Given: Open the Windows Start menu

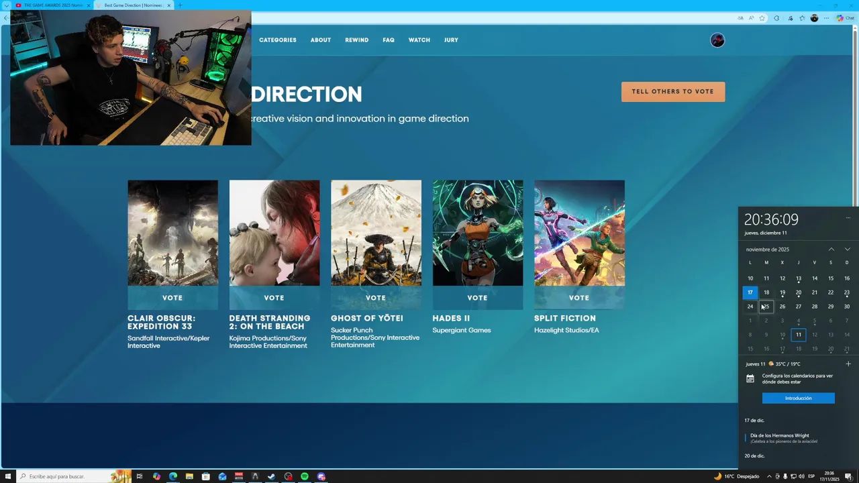Looking at the screenshot, I should 7,476.
